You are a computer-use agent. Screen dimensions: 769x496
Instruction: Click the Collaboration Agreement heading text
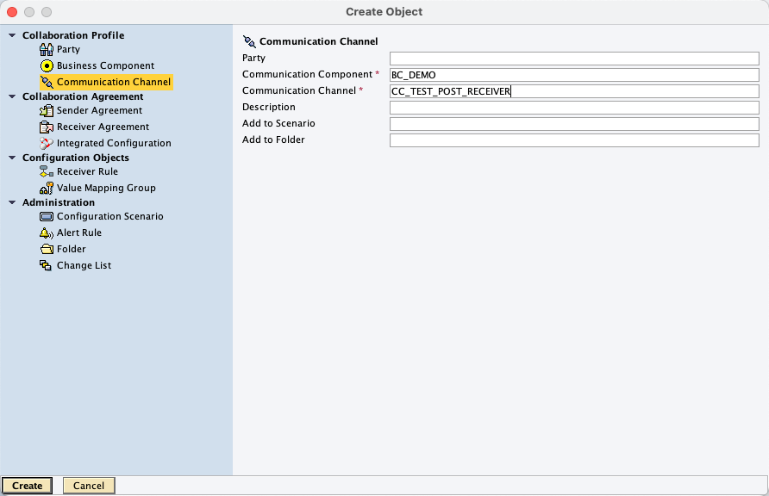(83, 96)
